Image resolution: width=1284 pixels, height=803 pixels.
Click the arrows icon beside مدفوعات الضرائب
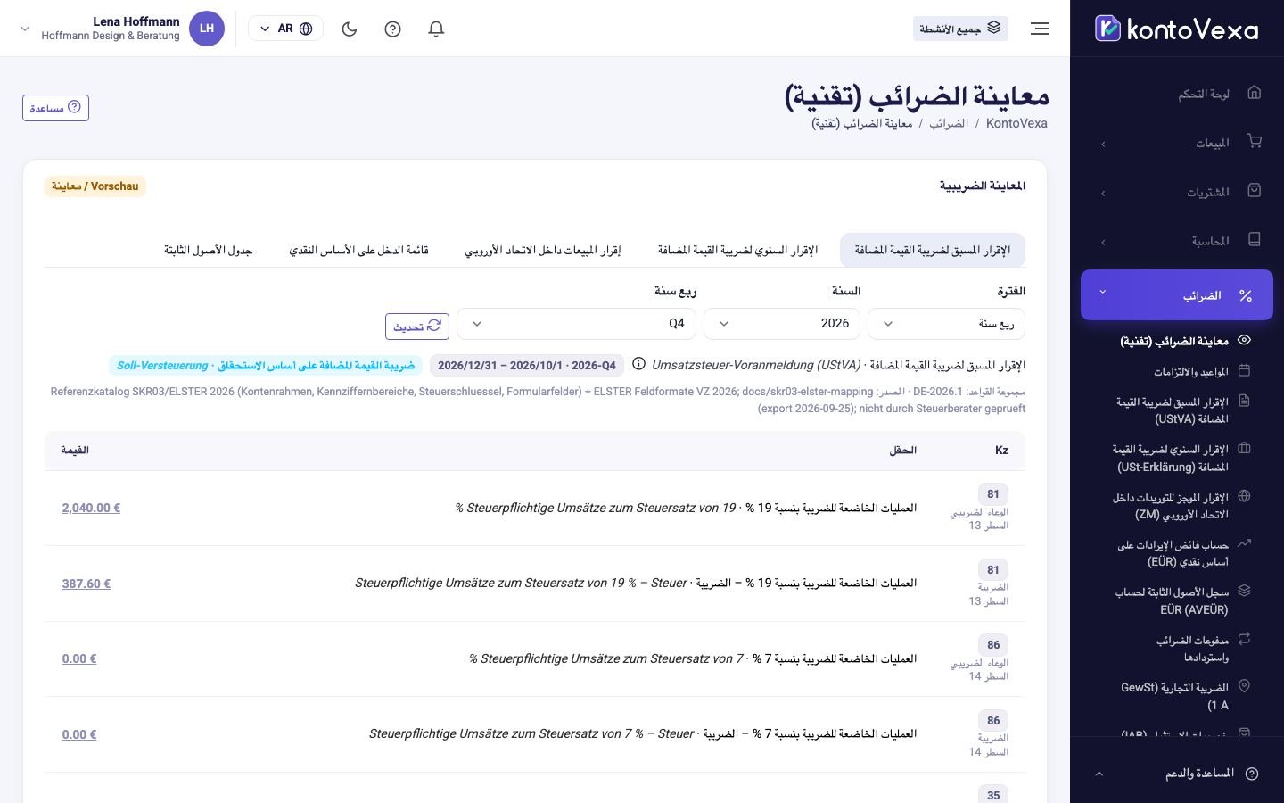(x=1245, y=639)
